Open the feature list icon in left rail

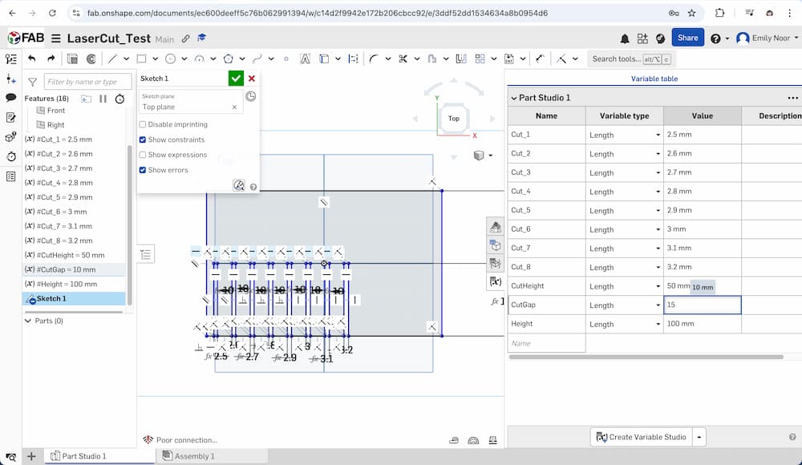coord(10,59)
